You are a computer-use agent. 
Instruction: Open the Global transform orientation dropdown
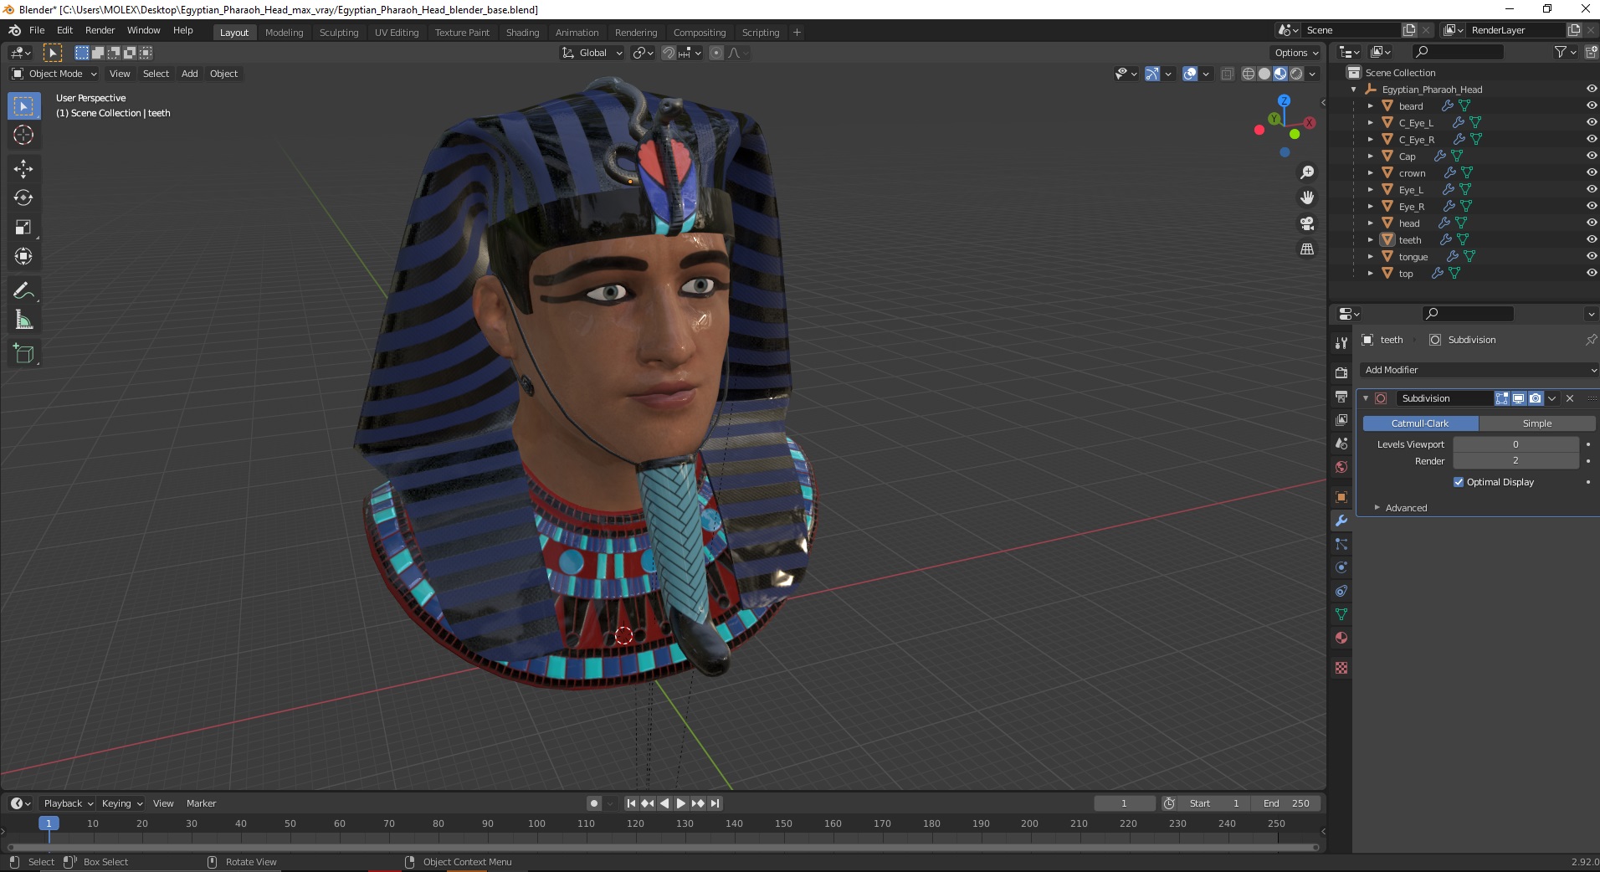[x=592, y=53]
